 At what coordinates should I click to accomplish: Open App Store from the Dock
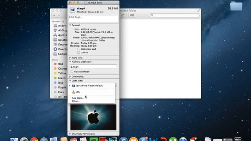point(143,139)
